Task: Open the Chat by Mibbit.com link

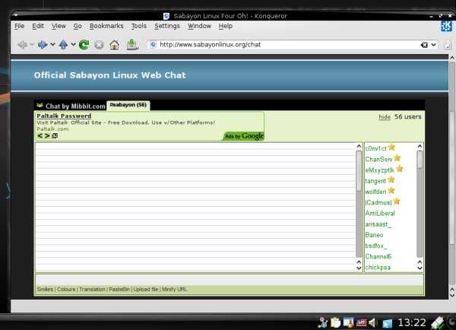Action: pos(75,106)
